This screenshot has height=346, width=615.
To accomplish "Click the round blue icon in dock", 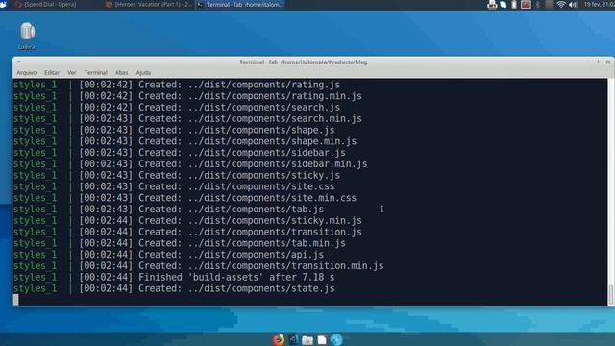I will [x=336, y=339].
